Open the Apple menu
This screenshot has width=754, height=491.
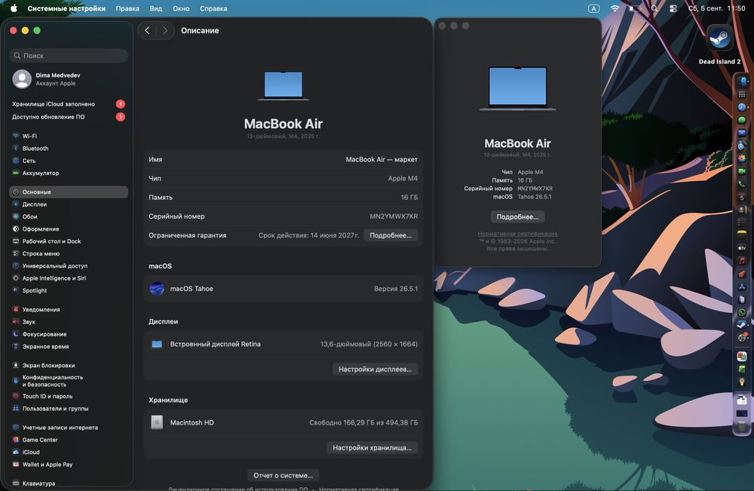tap(14, 8)
